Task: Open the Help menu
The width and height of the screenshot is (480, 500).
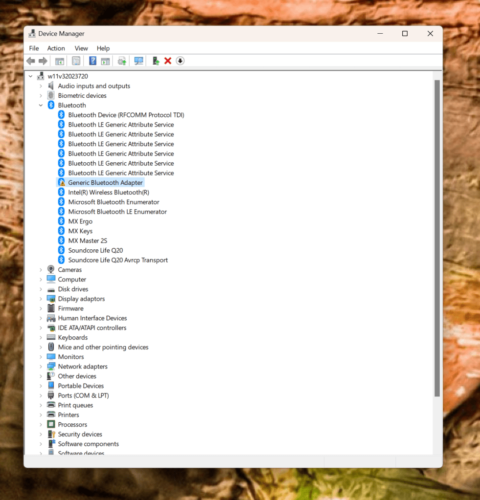Action: [x=103, y=48]
